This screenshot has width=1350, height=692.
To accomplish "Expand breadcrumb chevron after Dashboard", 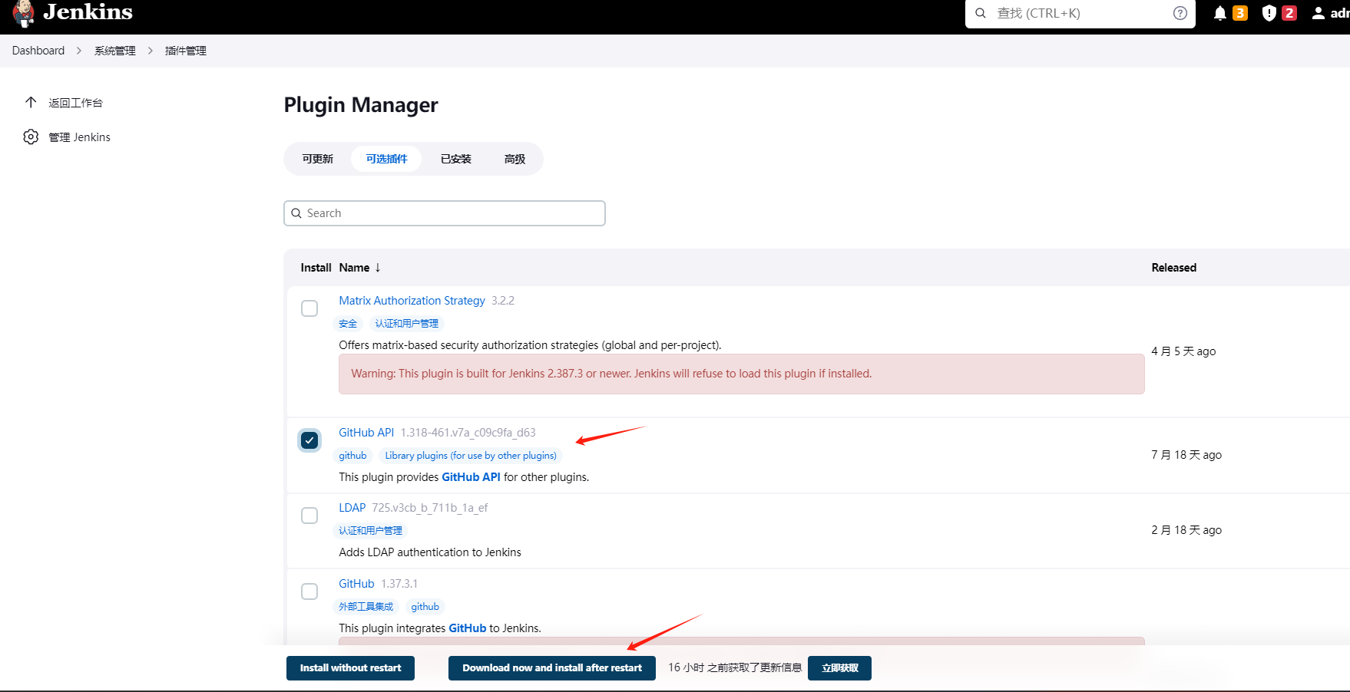I will click(79, 51).
